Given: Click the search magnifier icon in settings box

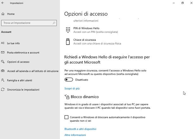Looking at the screenshot, I should coord(54,23).
